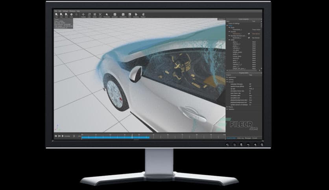Expand the Appearance section in Property Editor
Screen dimensions: 329x190
pos(227,77)
